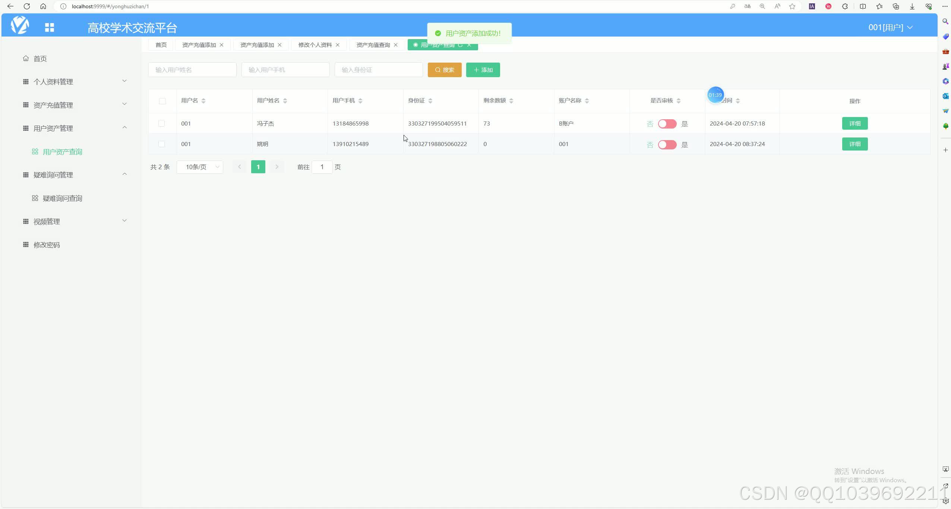Click the browser downloads icon
Viewport: 951px width, 509px height.
912,6
